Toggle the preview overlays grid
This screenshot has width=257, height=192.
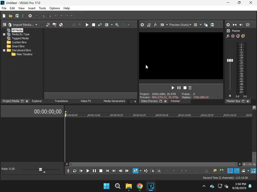point(195,25)
